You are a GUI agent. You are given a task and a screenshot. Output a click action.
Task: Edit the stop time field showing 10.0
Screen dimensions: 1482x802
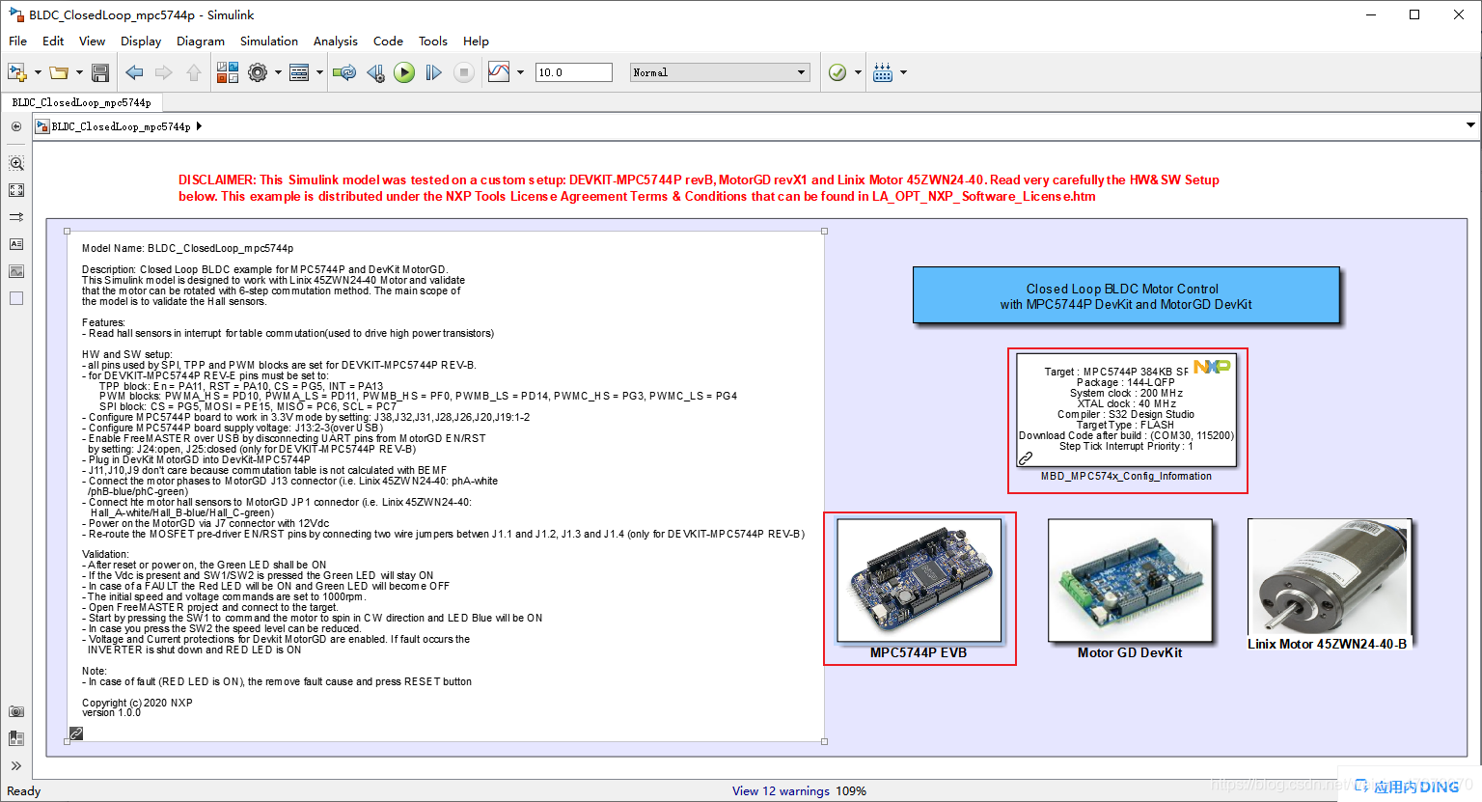click(573, 71)
